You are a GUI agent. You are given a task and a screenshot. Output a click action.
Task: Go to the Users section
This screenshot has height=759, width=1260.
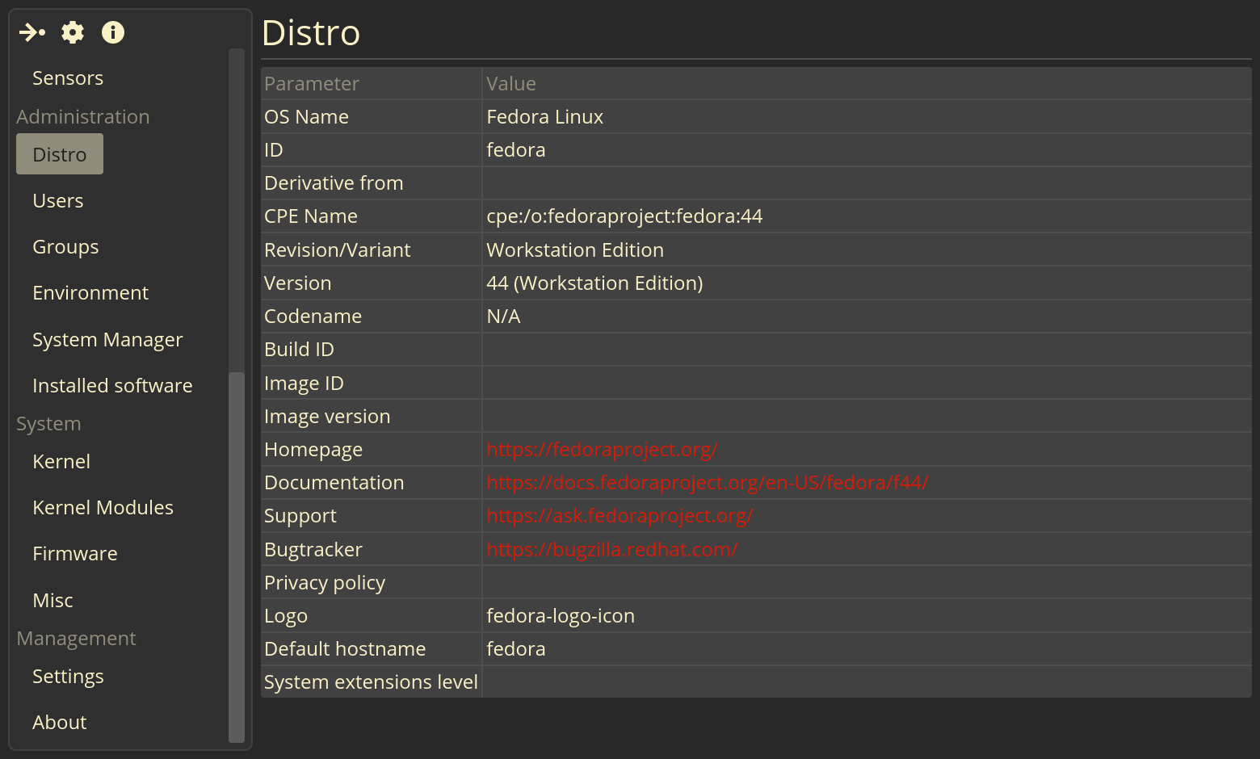tap(58, 201)
